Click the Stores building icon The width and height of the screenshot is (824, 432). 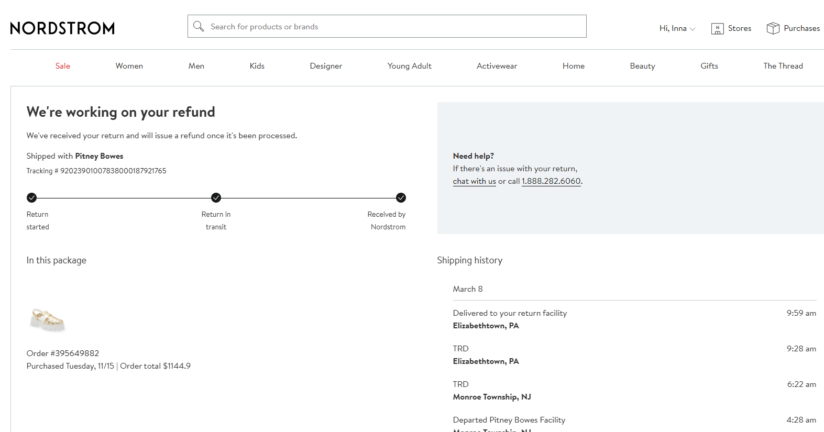point(717,29)
